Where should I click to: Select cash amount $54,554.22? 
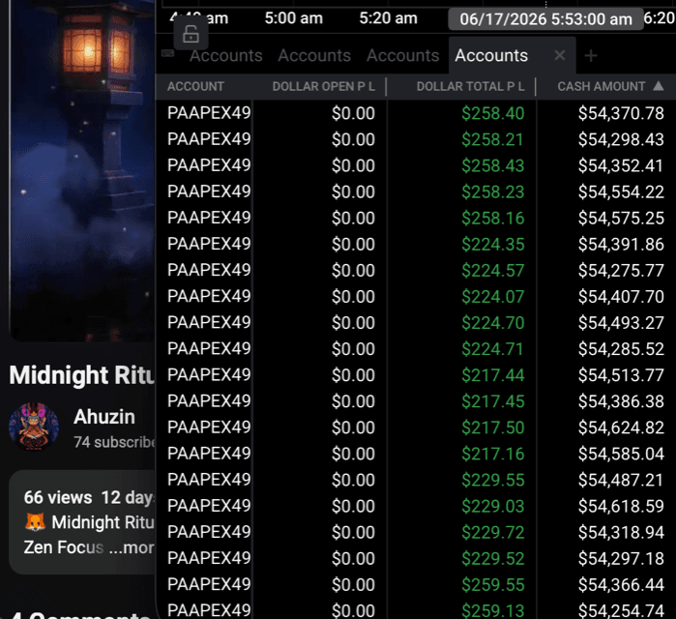[x=621, y=192]
